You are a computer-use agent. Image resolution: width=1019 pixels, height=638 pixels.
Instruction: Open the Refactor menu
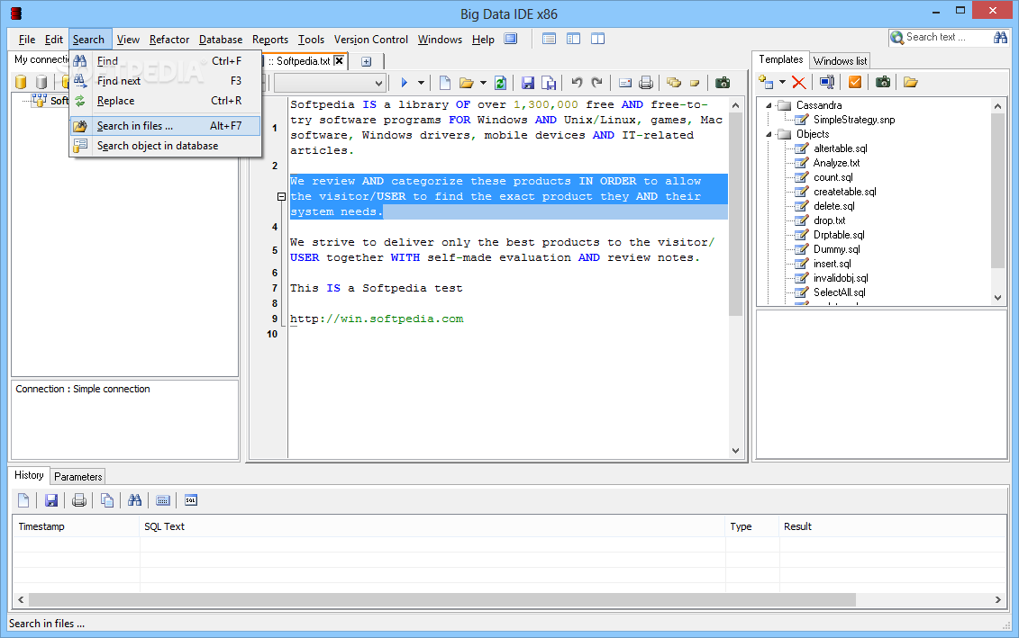[x=169, y=40]
